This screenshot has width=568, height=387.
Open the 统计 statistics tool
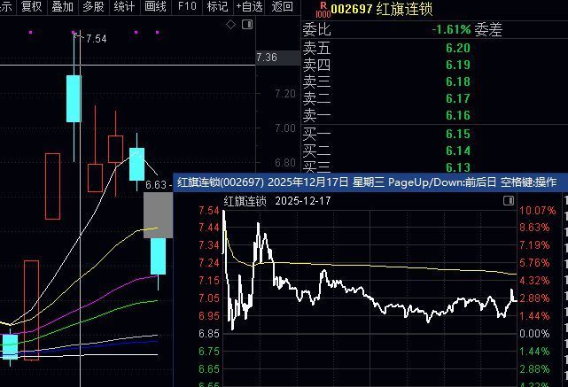pos(124,6)
